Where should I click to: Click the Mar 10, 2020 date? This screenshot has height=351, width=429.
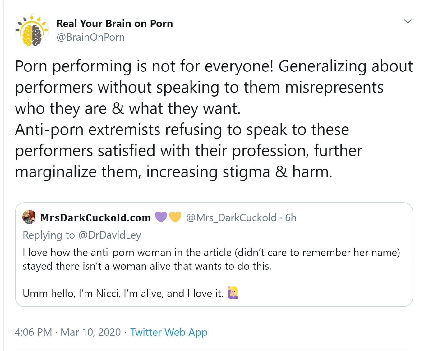(90, 332)
